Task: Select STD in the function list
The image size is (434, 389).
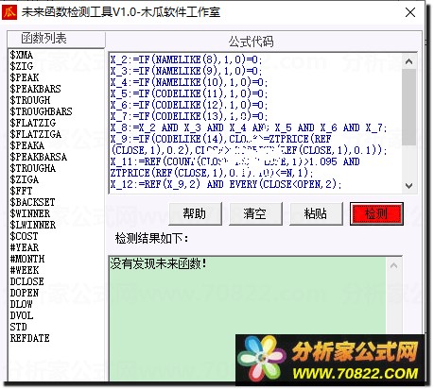Action: coord(18,327)
